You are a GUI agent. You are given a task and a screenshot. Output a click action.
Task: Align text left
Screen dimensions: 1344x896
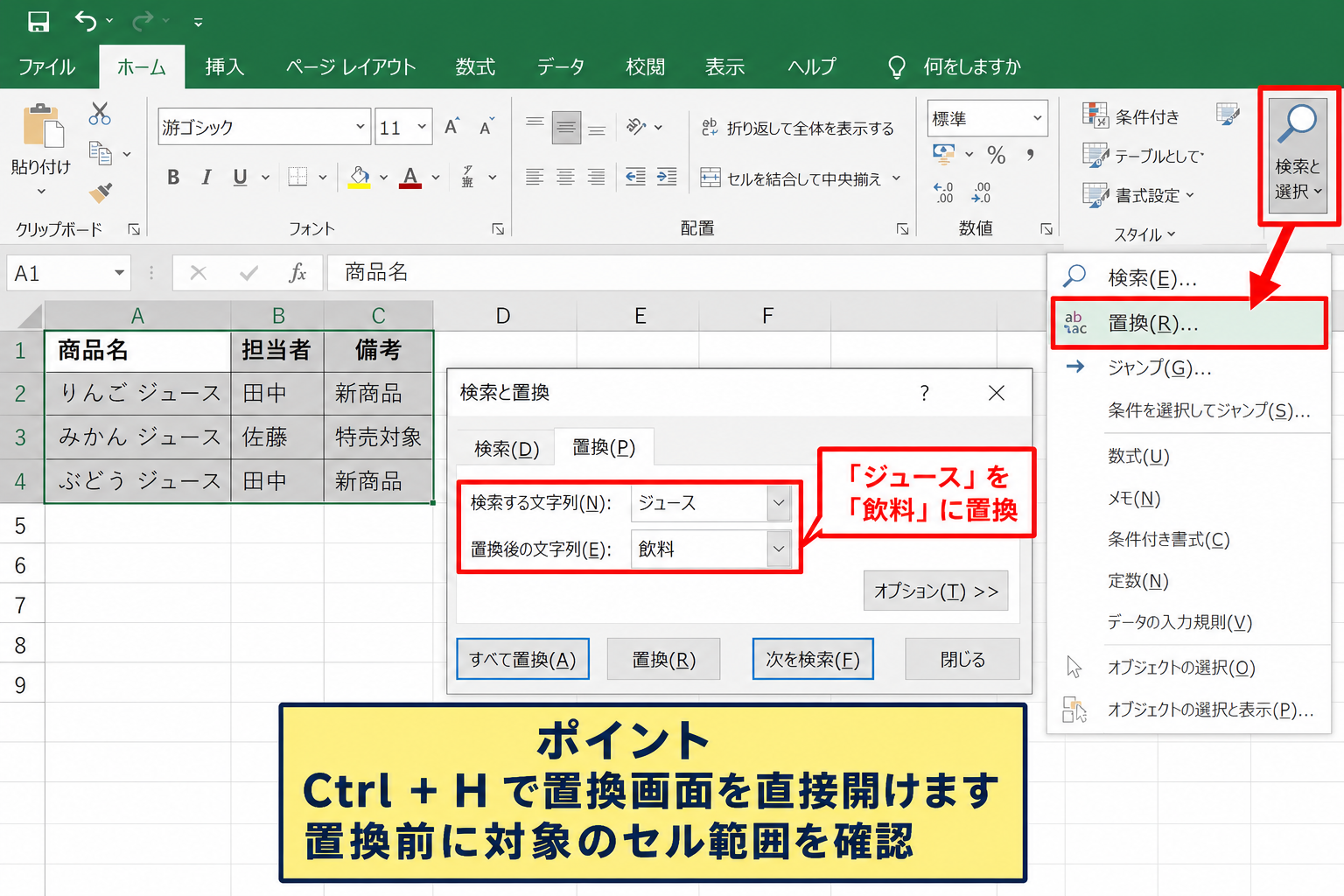535,177
